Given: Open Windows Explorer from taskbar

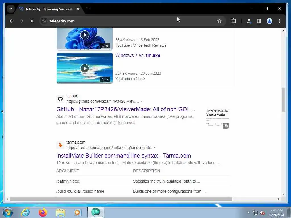Looking at the screenshot, I should [x=61, y=212].
